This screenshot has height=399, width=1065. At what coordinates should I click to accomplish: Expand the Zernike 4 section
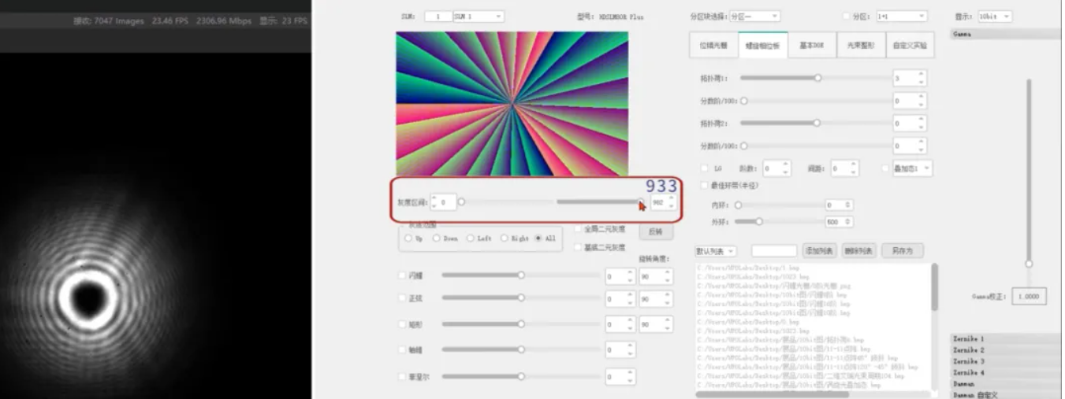pos(1005,372)
